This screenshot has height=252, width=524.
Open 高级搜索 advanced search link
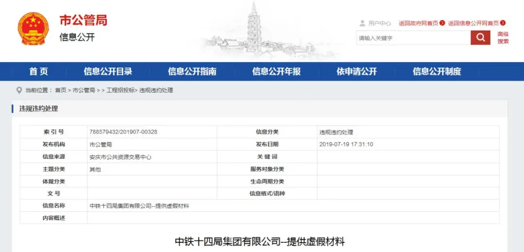(503, 38)
